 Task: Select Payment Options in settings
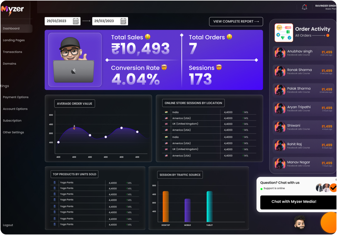(16, 97)
